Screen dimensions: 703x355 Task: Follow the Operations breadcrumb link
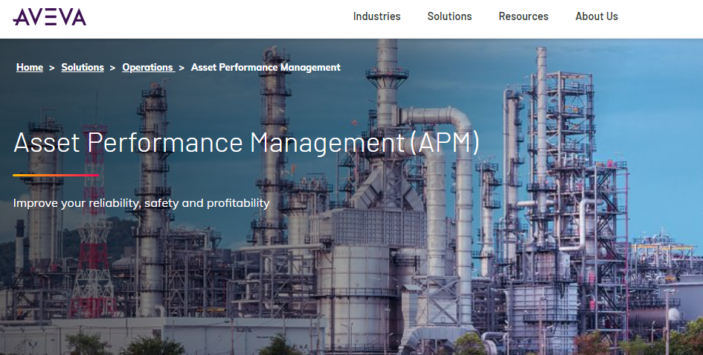[148, 67]
